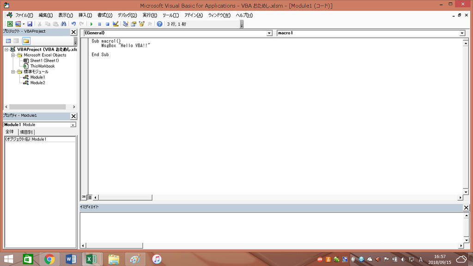Image resolution: width=473 pixels, height=266 pixels.
Task: Open Word from the taskbar
Action: 71,259
